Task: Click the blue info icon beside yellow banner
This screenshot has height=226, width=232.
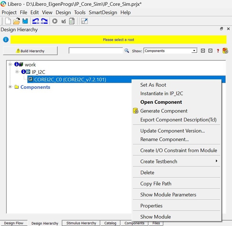Action: coord(6,40)
